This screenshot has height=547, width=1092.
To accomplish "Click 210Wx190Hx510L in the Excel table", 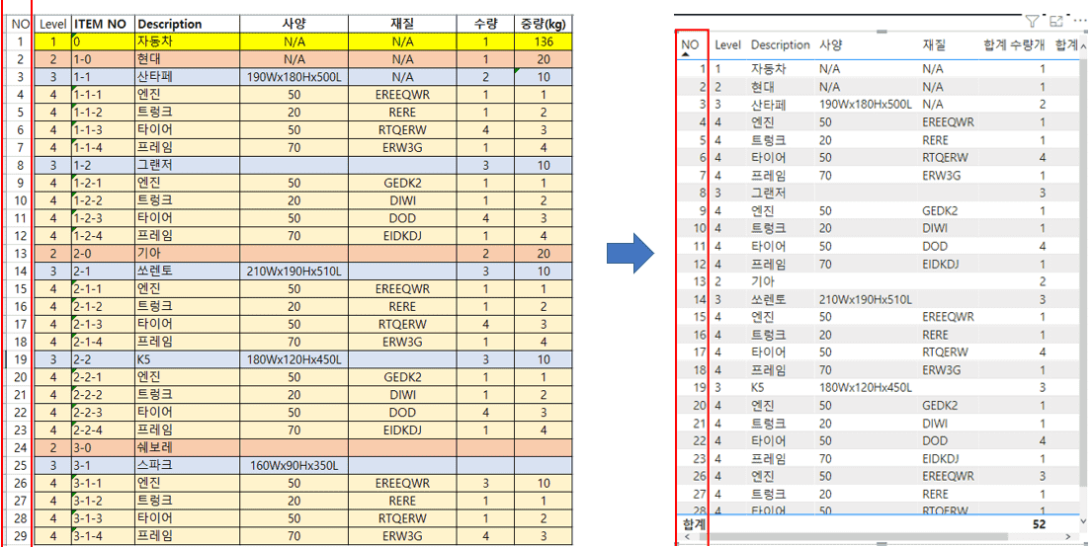I will point(294,271).
